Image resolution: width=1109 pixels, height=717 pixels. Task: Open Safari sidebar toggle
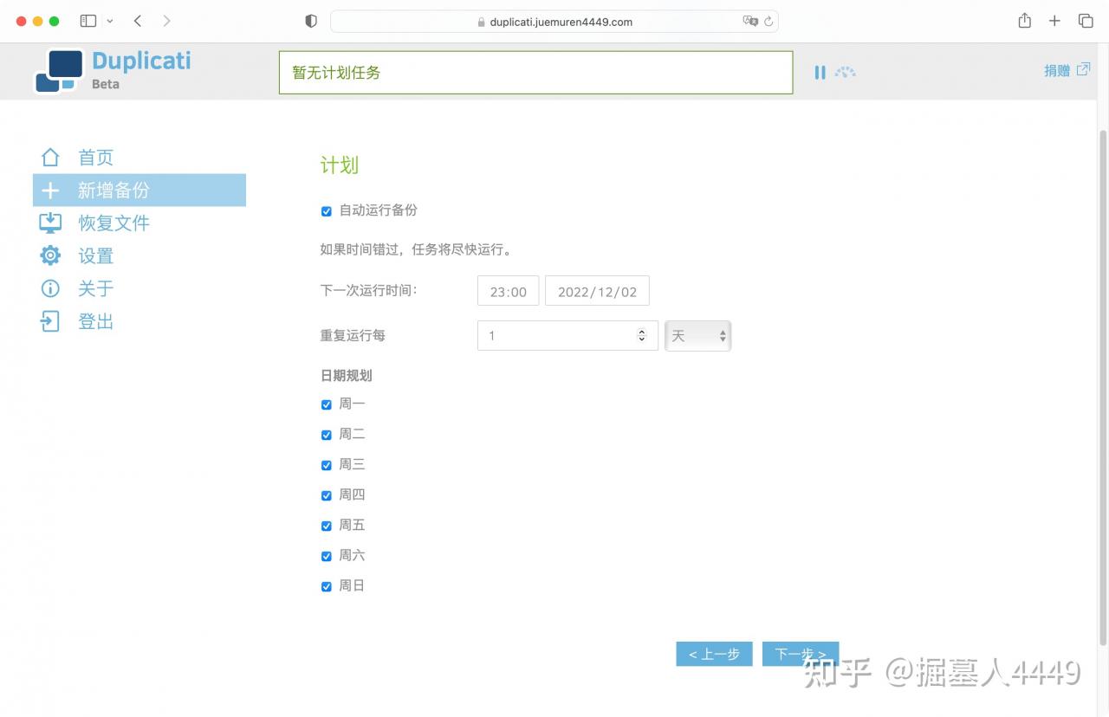pyautogui.click(x=88, y=21)
